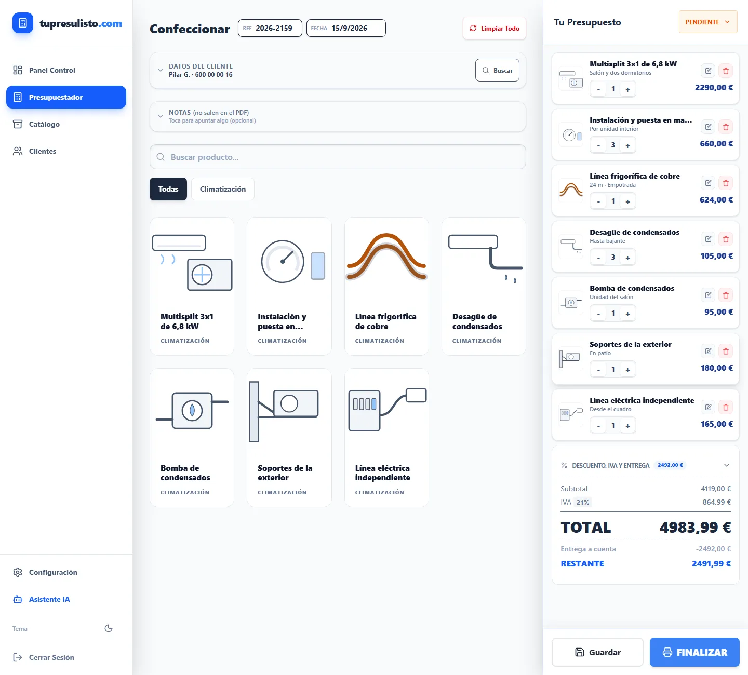
Task: Edit the Multisplit 3x1 de 6,8 kW line
Action: (x=708, y=71)
